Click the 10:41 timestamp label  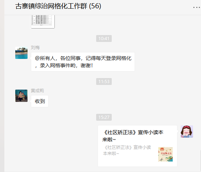click(104, 38)
